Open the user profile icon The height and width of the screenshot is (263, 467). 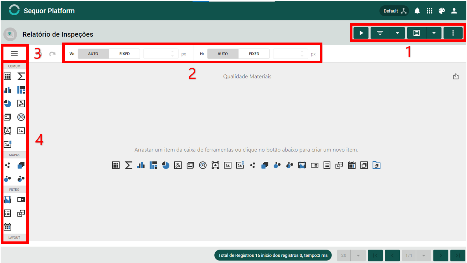pos(454,11)
